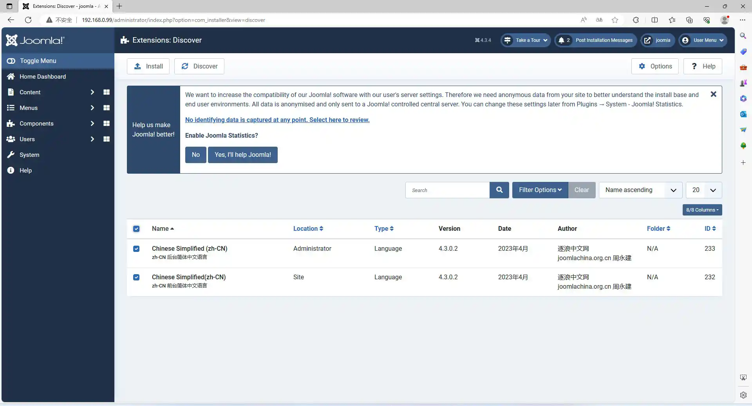Add page to browser favorites star
This screenshot has height=406, width=752.
pos(615,20)
